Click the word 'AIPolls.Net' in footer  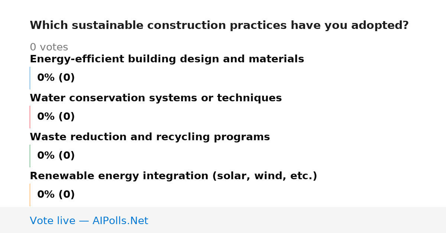point(120,221)
